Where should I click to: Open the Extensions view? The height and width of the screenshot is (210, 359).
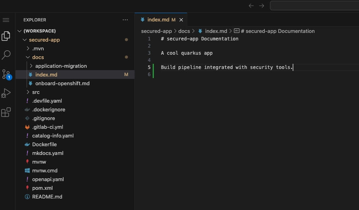click(x=6, y=113)
